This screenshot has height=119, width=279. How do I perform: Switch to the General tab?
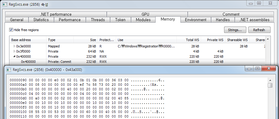[x=17, y=20]
